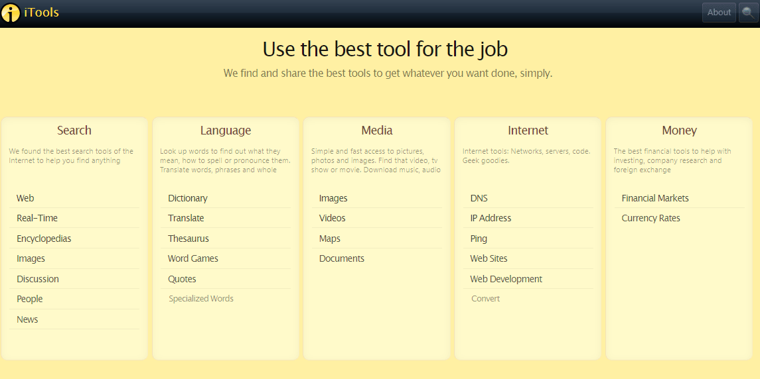
Task: Open the Internet category heading
Action: [x=528, y=131]
